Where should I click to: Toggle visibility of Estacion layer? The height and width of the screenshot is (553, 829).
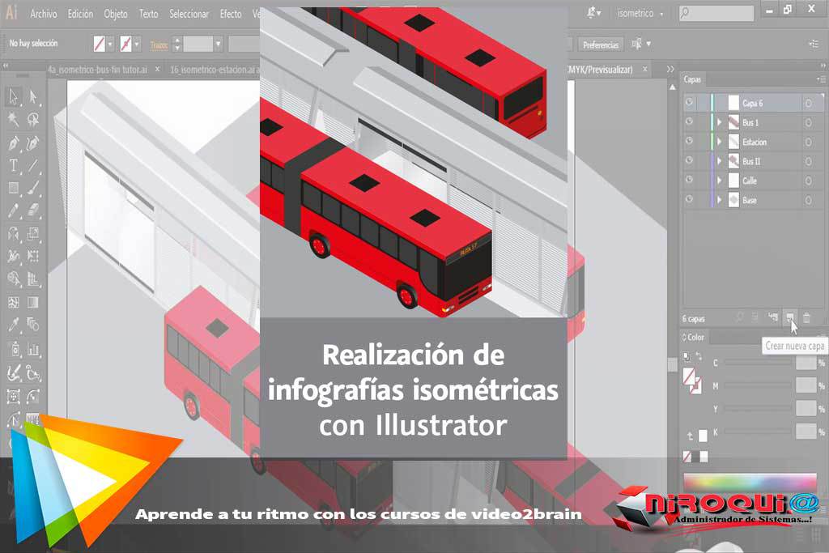[x=690, y=142]
